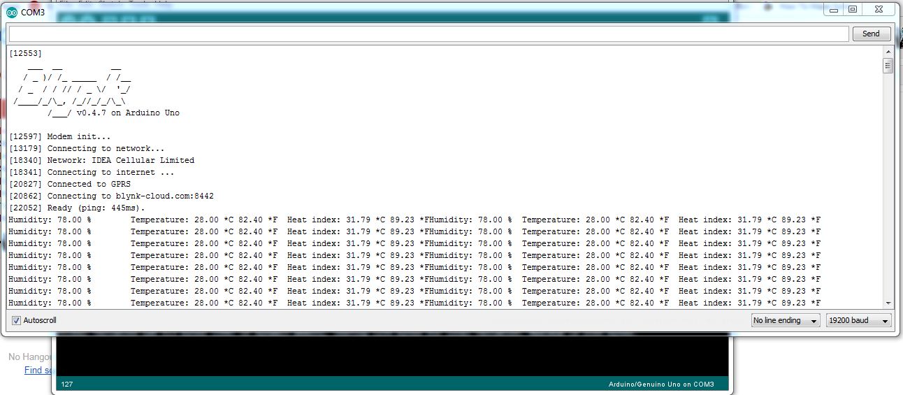The height and width of the screenshot is (395, 903).
Task: Click the serial output scrollbar up arrow
Action: click(888, 52)
